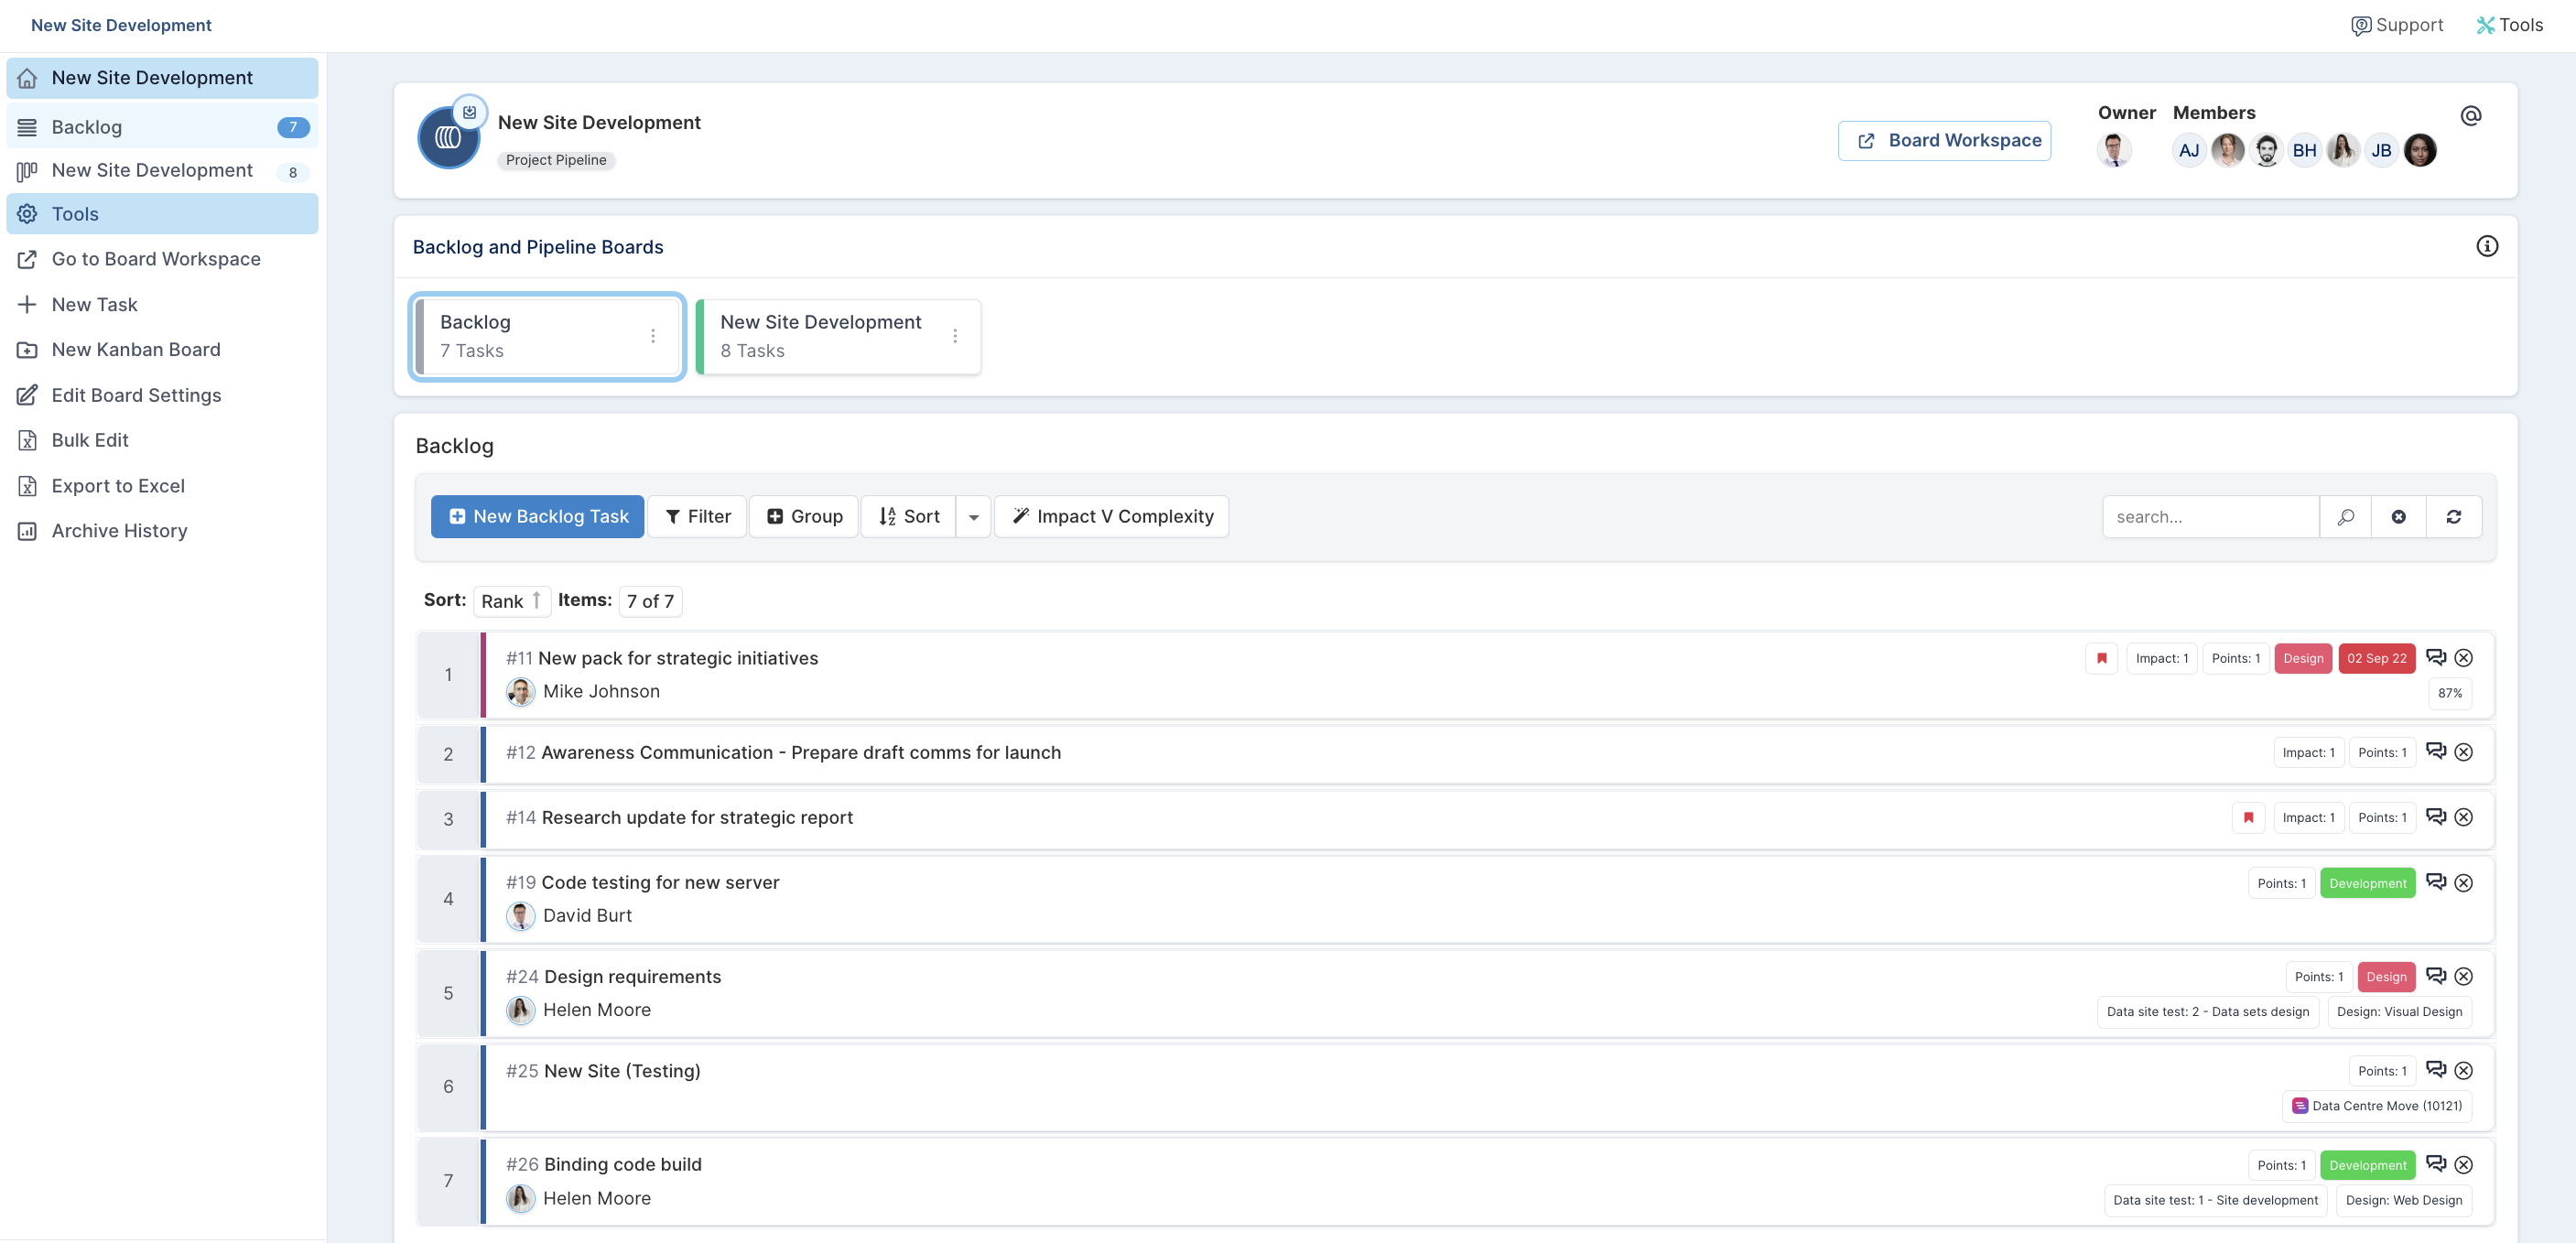The height and width of the screenshot is (1243, 2576).
Task: Remove task #26 Binding code build via circle-x
Action: 2463,1164
